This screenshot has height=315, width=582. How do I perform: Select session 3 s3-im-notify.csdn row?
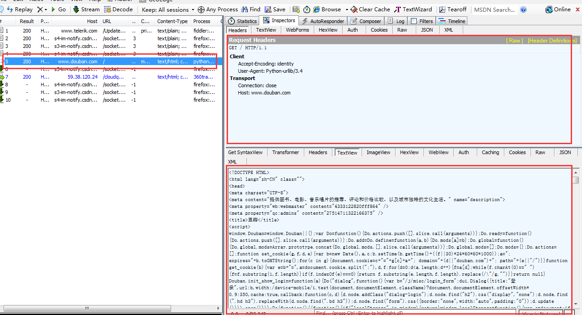click(110, 46)
